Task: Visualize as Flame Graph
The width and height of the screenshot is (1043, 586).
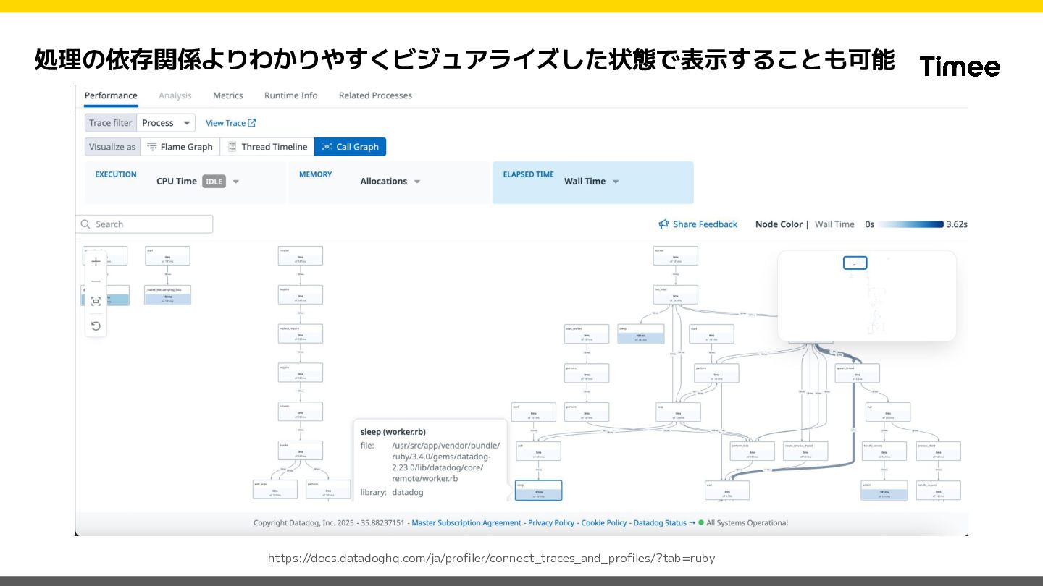Action: click(x=180, y=147)
